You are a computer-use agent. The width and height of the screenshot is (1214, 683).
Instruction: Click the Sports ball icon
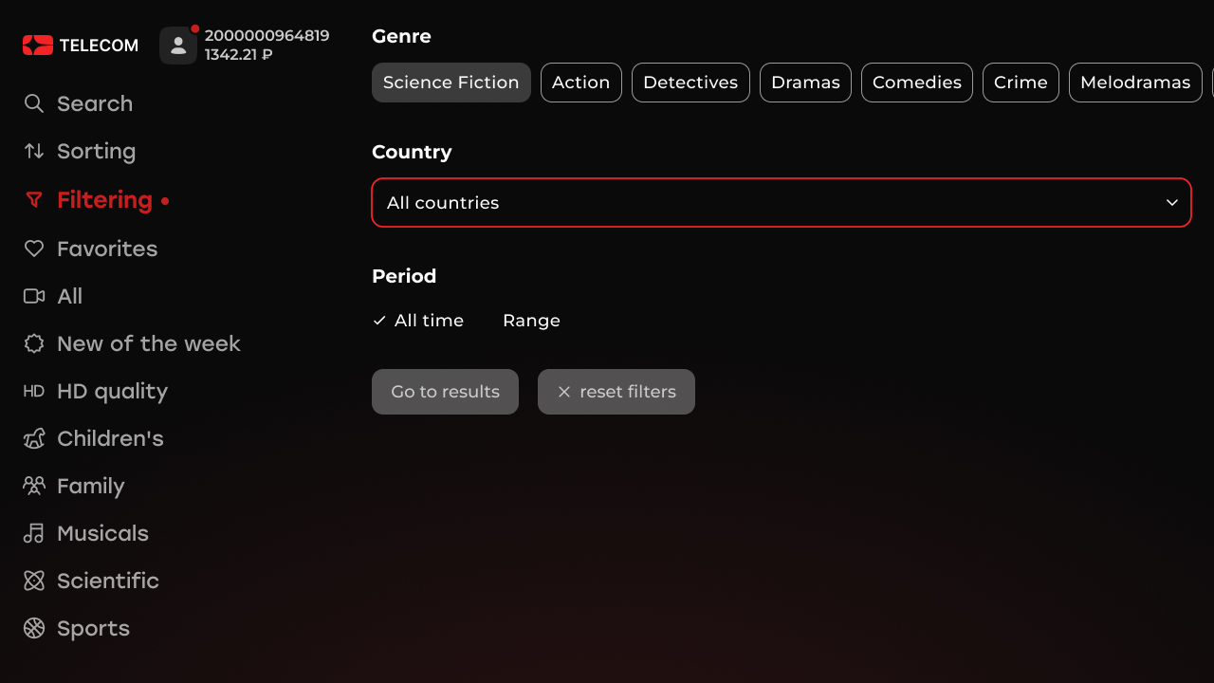click(x=34, y=628)
